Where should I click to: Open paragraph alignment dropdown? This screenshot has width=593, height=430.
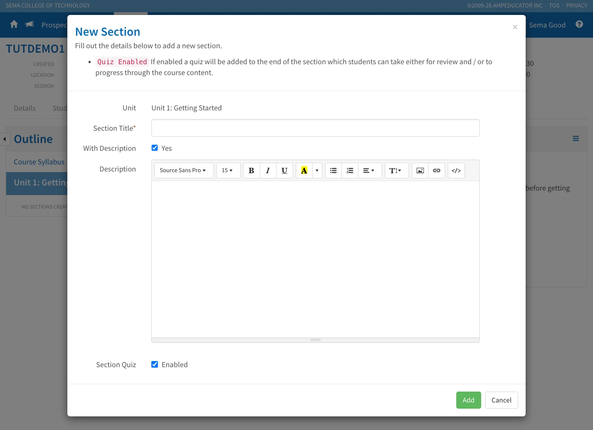[x=370, y=171]
